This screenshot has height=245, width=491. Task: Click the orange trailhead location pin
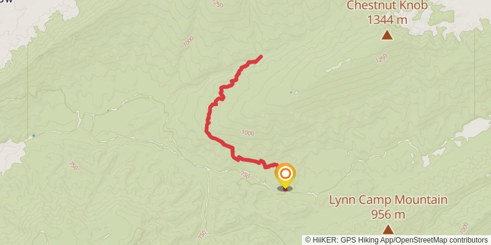pyautogui.click(x=285, y=175)
